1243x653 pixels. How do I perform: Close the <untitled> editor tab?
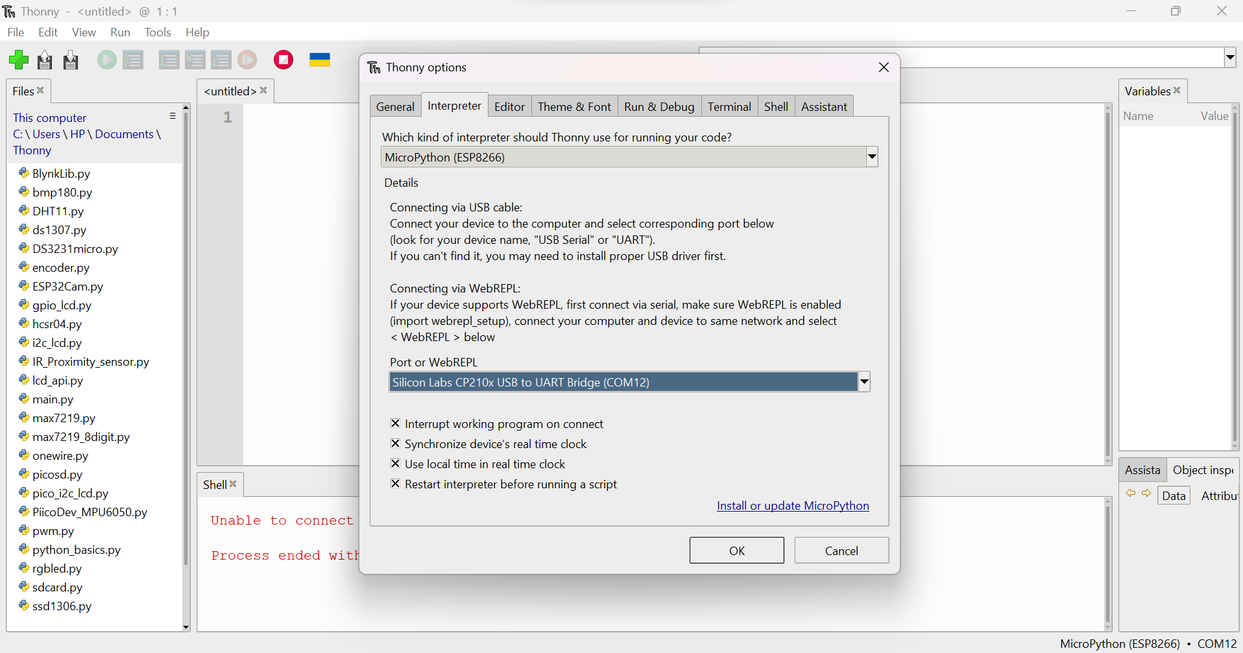tap(263, 91)
